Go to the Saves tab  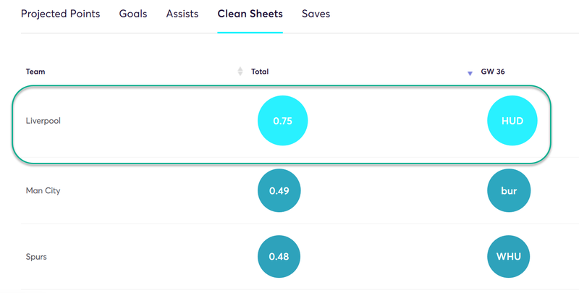pos(316,14)
